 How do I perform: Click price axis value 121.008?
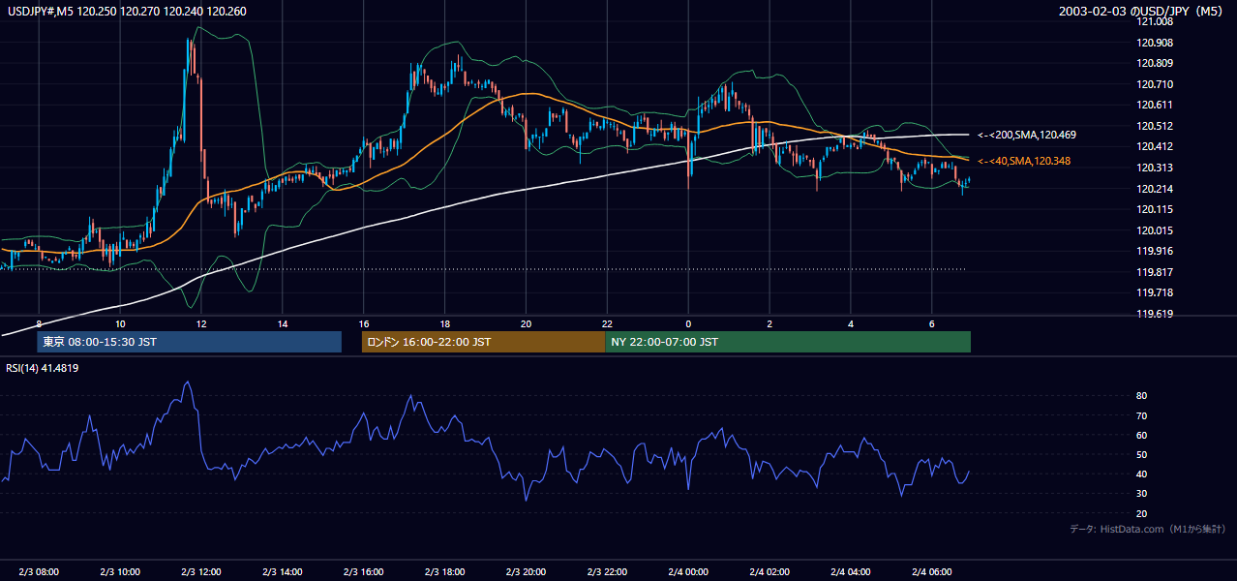[1156, 21]
